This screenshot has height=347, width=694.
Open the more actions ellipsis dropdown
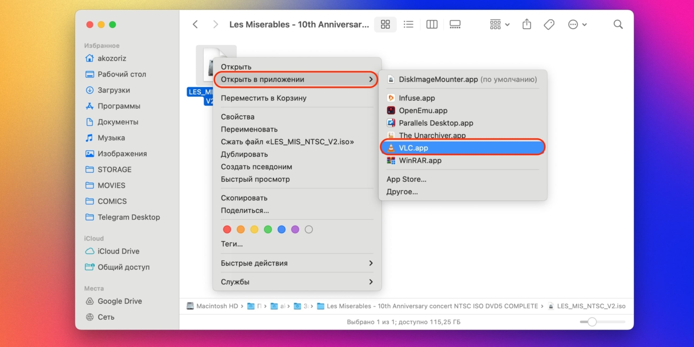click(x=577, y=25)
